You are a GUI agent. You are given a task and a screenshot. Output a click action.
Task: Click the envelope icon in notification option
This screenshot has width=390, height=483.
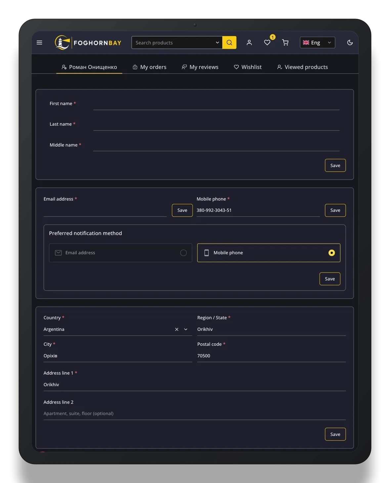click(58, 253)
